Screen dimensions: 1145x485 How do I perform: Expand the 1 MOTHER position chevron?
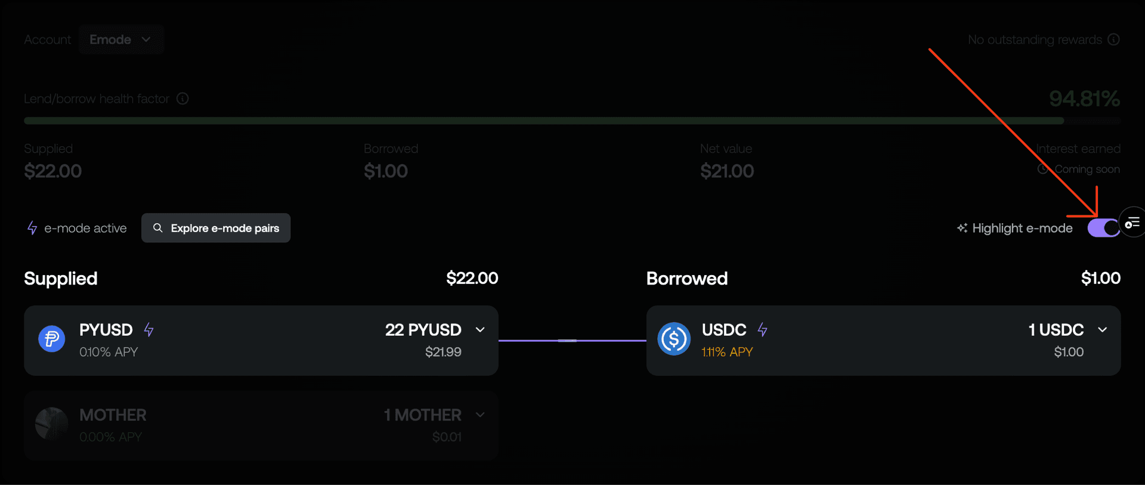tap(480, 415)
